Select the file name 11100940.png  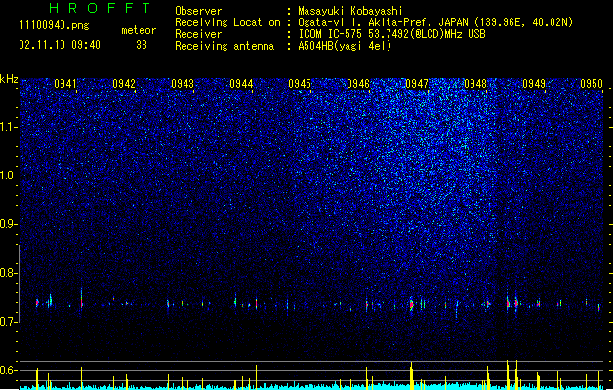coord(54,25)
